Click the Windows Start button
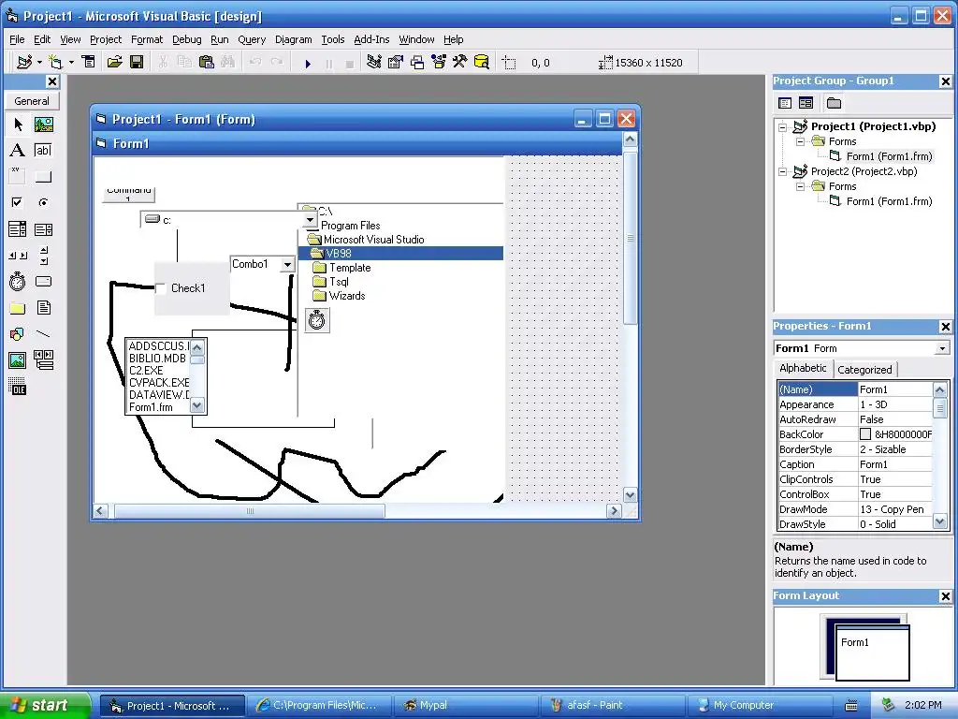 (x=46, y=705)
